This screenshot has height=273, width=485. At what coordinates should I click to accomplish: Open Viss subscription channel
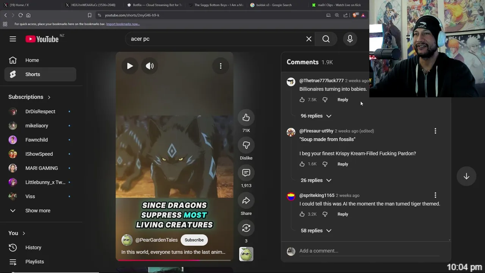(40, 196)
